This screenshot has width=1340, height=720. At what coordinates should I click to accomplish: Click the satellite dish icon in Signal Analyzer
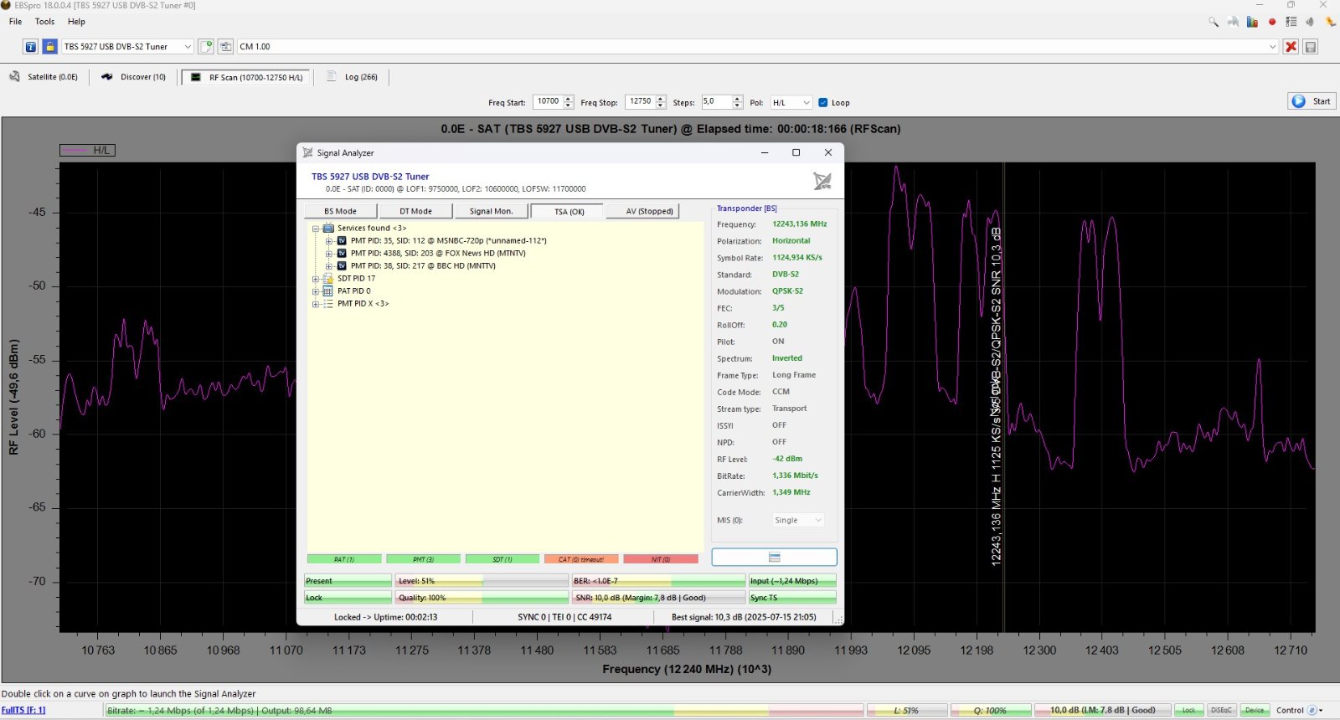coord(822,181)
